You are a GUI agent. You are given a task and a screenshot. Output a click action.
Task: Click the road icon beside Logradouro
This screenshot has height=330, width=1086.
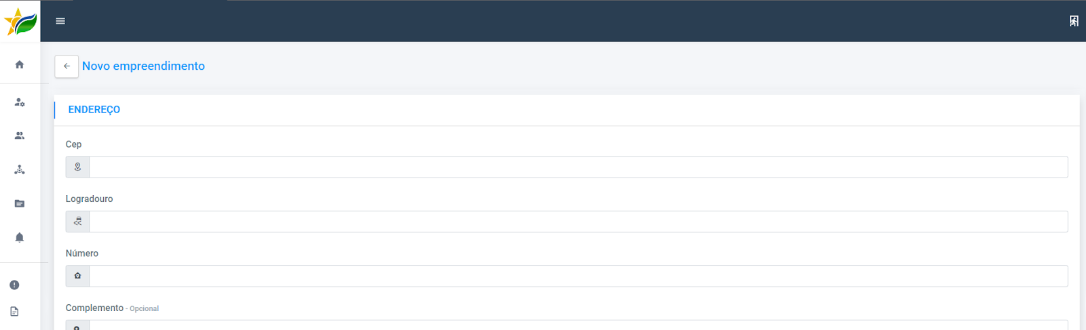click(77, 222)
